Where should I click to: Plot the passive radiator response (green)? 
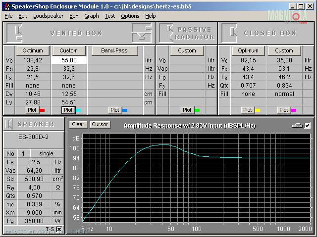click(187, 110)
